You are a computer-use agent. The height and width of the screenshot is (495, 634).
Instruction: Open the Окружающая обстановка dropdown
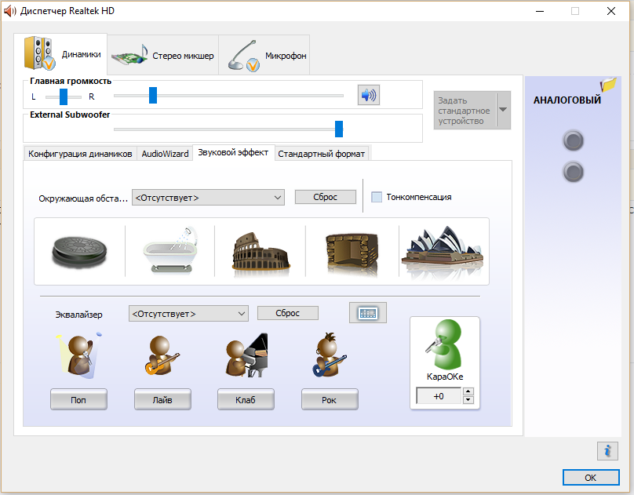point(208,198)
